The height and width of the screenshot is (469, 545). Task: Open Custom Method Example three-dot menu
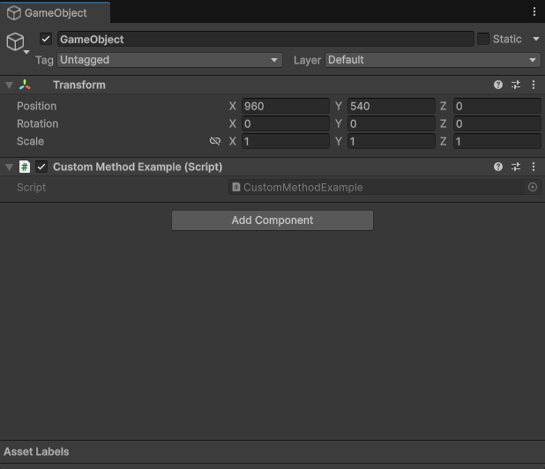tap(534, 167)
